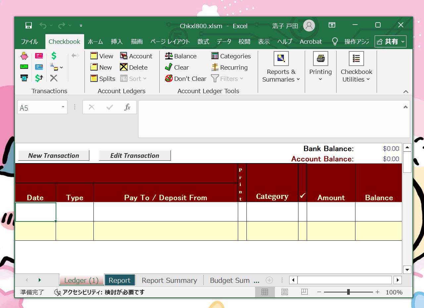The height and width of the screenshot is (308, 424).
Task: Click the green check icon in Transactions
Action: tap(24, 67)
